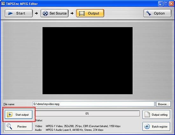Browse for output file location
The height and width of the screenshot is (135, 175).
pos(163,104)
